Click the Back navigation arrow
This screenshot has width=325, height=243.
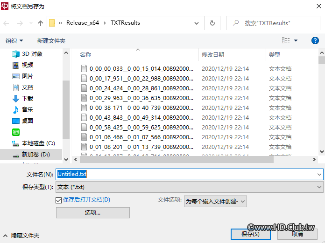[x=6, y=23]
